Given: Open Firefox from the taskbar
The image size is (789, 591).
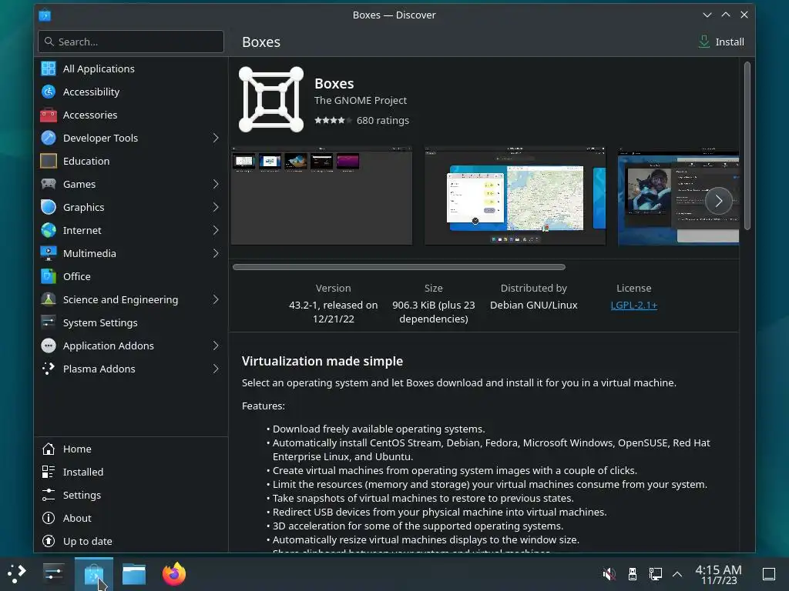Looking at the screenshot, I should pos(174,573).
